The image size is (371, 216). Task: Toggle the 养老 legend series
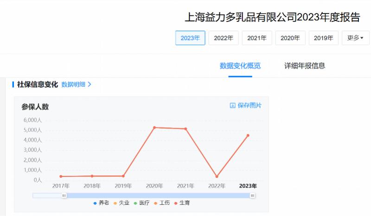(x=101, y=203)
